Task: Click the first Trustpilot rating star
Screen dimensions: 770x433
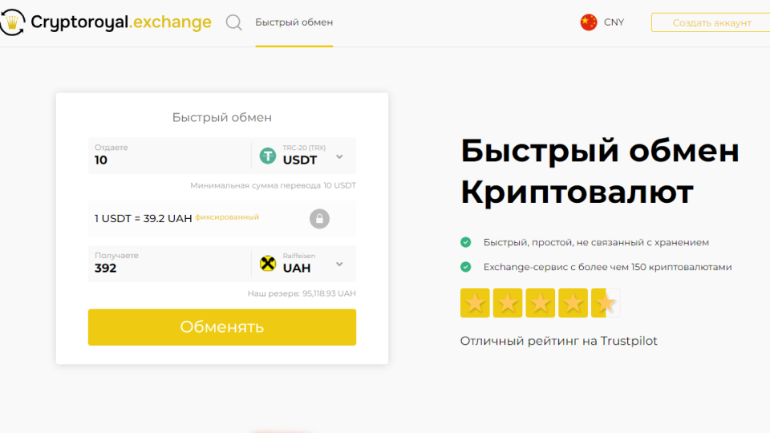Action: coord(475,303)
